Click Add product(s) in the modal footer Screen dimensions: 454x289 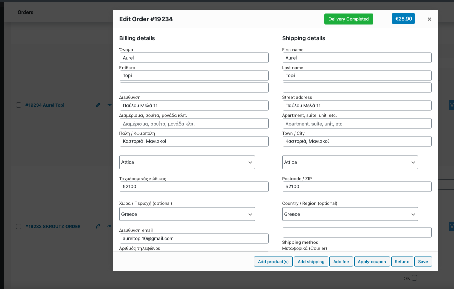tap(273, 261)
